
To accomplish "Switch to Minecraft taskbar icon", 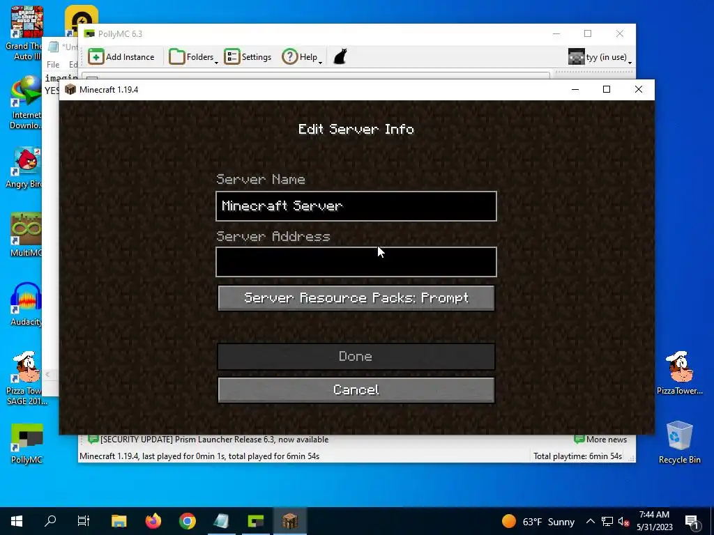I will click(289, 521).
